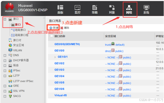The image size is (164, 103).
Task: Open the 策略 policy tab
Action: pos(95,10)
